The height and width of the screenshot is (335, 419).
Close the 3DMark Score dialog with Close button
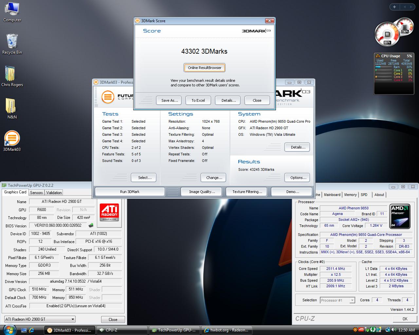coord(257,100)
